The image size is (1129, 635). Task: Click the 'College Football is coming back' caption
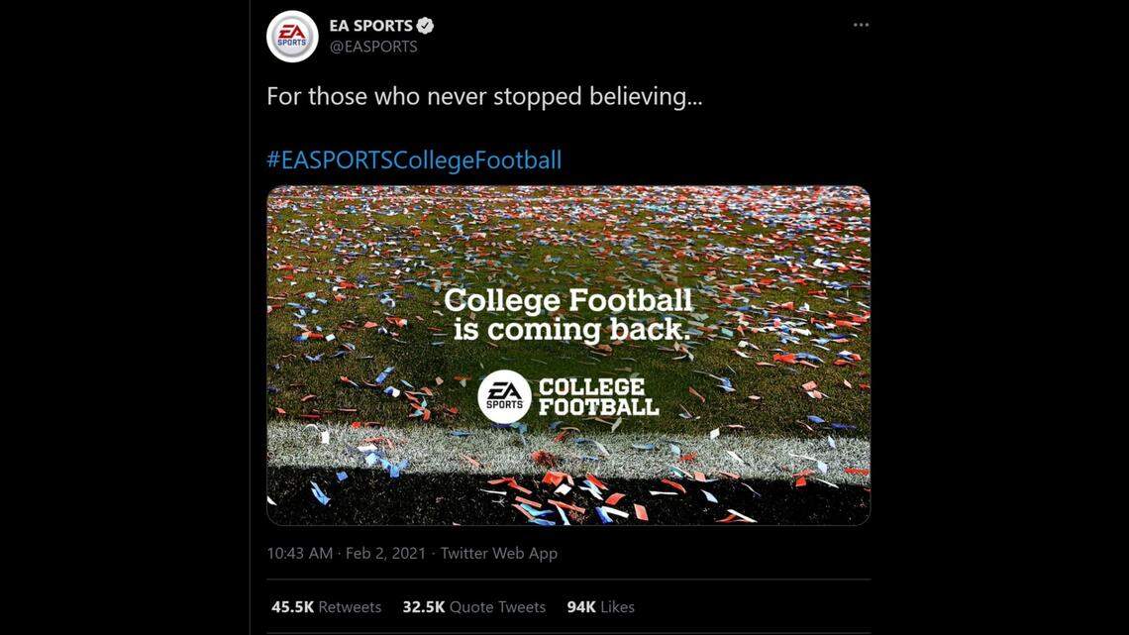(567, 313)
